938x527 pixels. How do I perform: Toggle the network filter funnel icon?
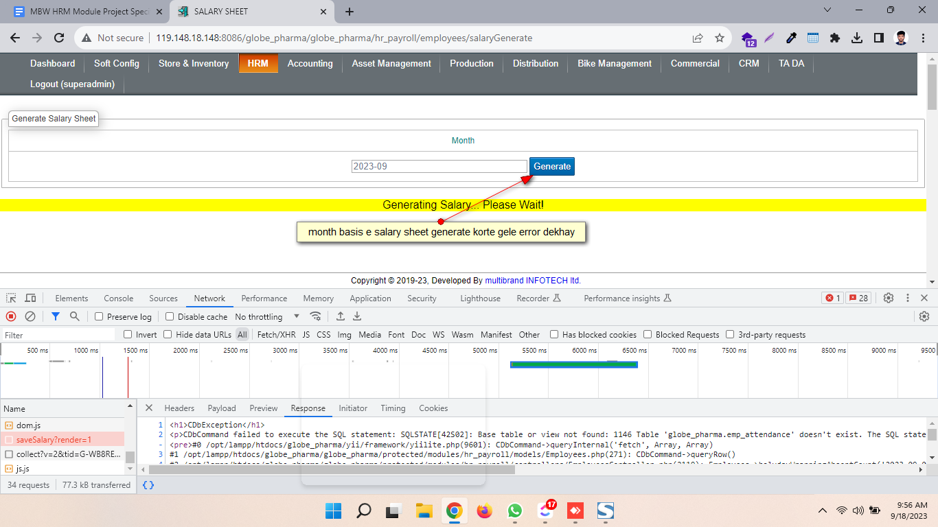click(x=56, y=316)
